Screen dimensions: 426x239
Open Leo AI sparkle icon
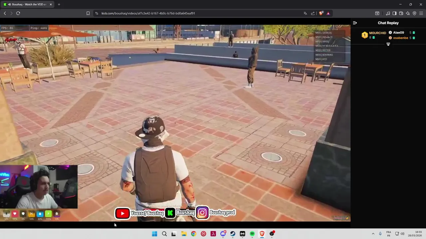click(x=408, y=13)
